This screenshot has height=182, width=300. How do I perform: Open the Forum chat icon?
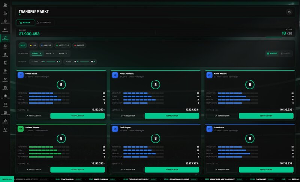click(5, 105)
